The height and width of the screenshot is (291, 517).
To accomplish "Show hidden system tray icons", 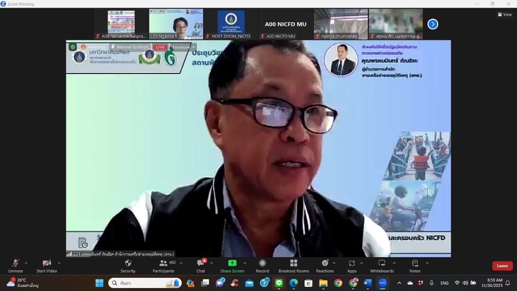I will point(399,283).
